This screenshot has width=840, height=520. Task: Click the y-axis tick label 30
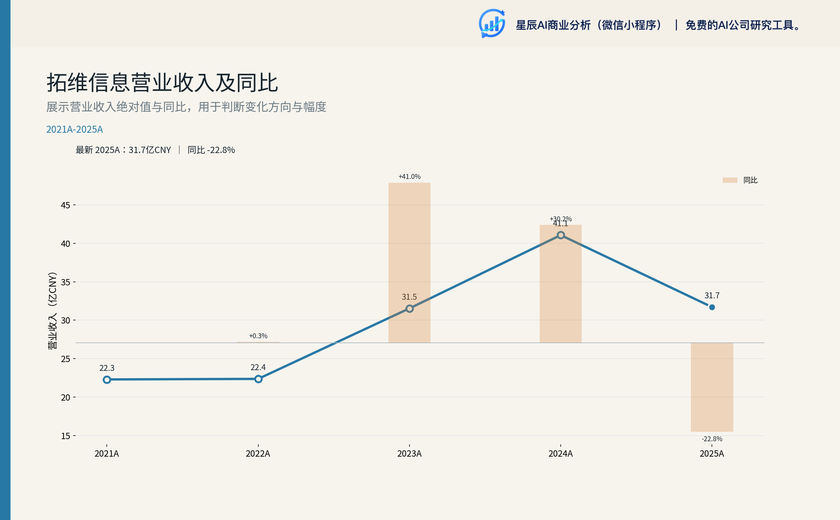(65, 320)
